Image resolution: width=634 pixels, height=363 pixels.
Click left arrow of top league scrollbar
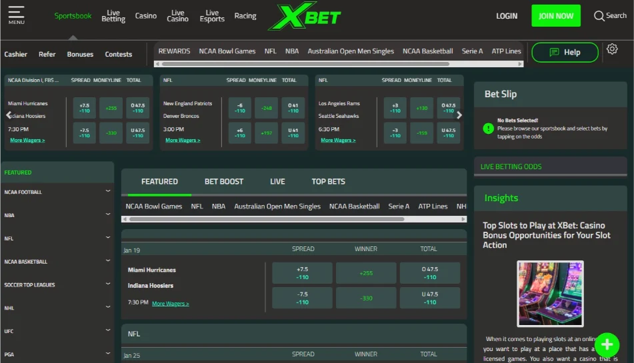[x=157, y=64]
